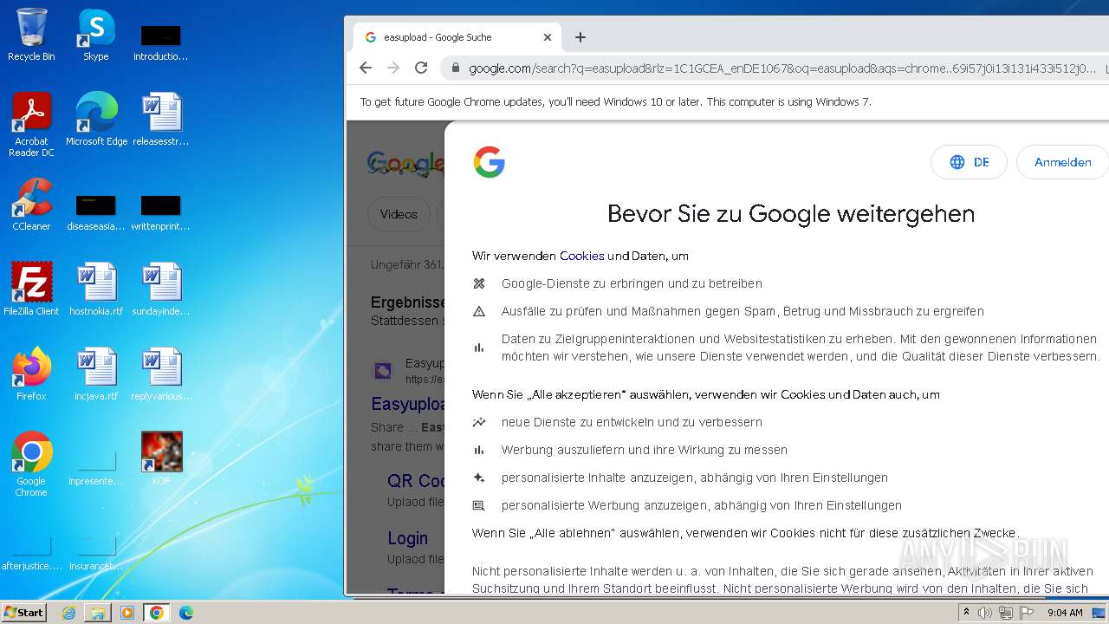Open the Login sitelink result
Image resolution: width=1109 pixels, height=624 pixels.
coord(407,538)
